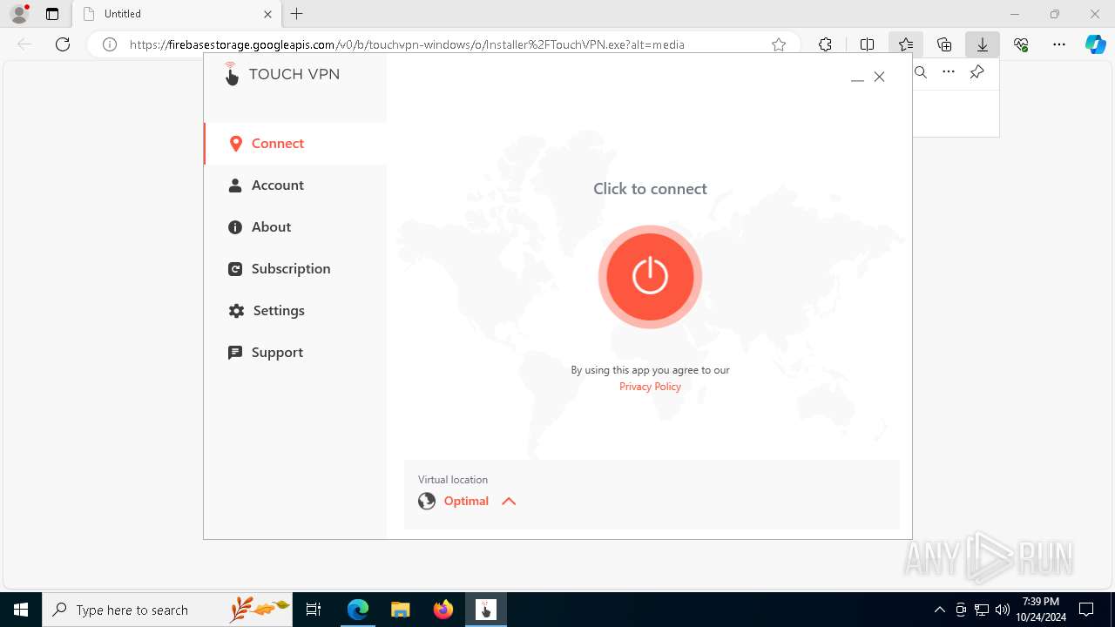View site information icon in address bar
Screen dimensions: 1115x627
point(110,44)
